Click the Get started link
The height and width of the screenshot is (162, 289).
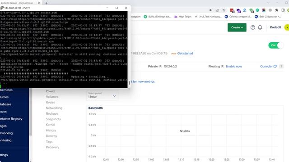pos(185,54)
